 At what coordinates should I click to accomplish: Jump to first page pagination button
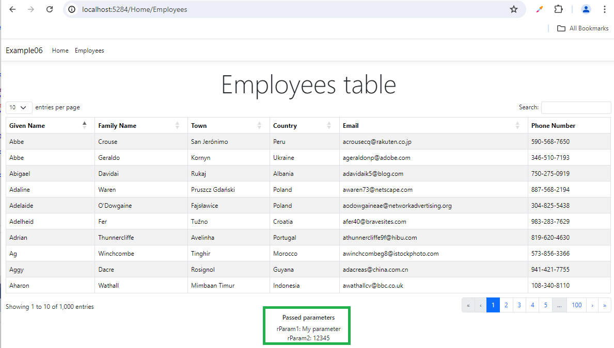(x=468, y=305)
